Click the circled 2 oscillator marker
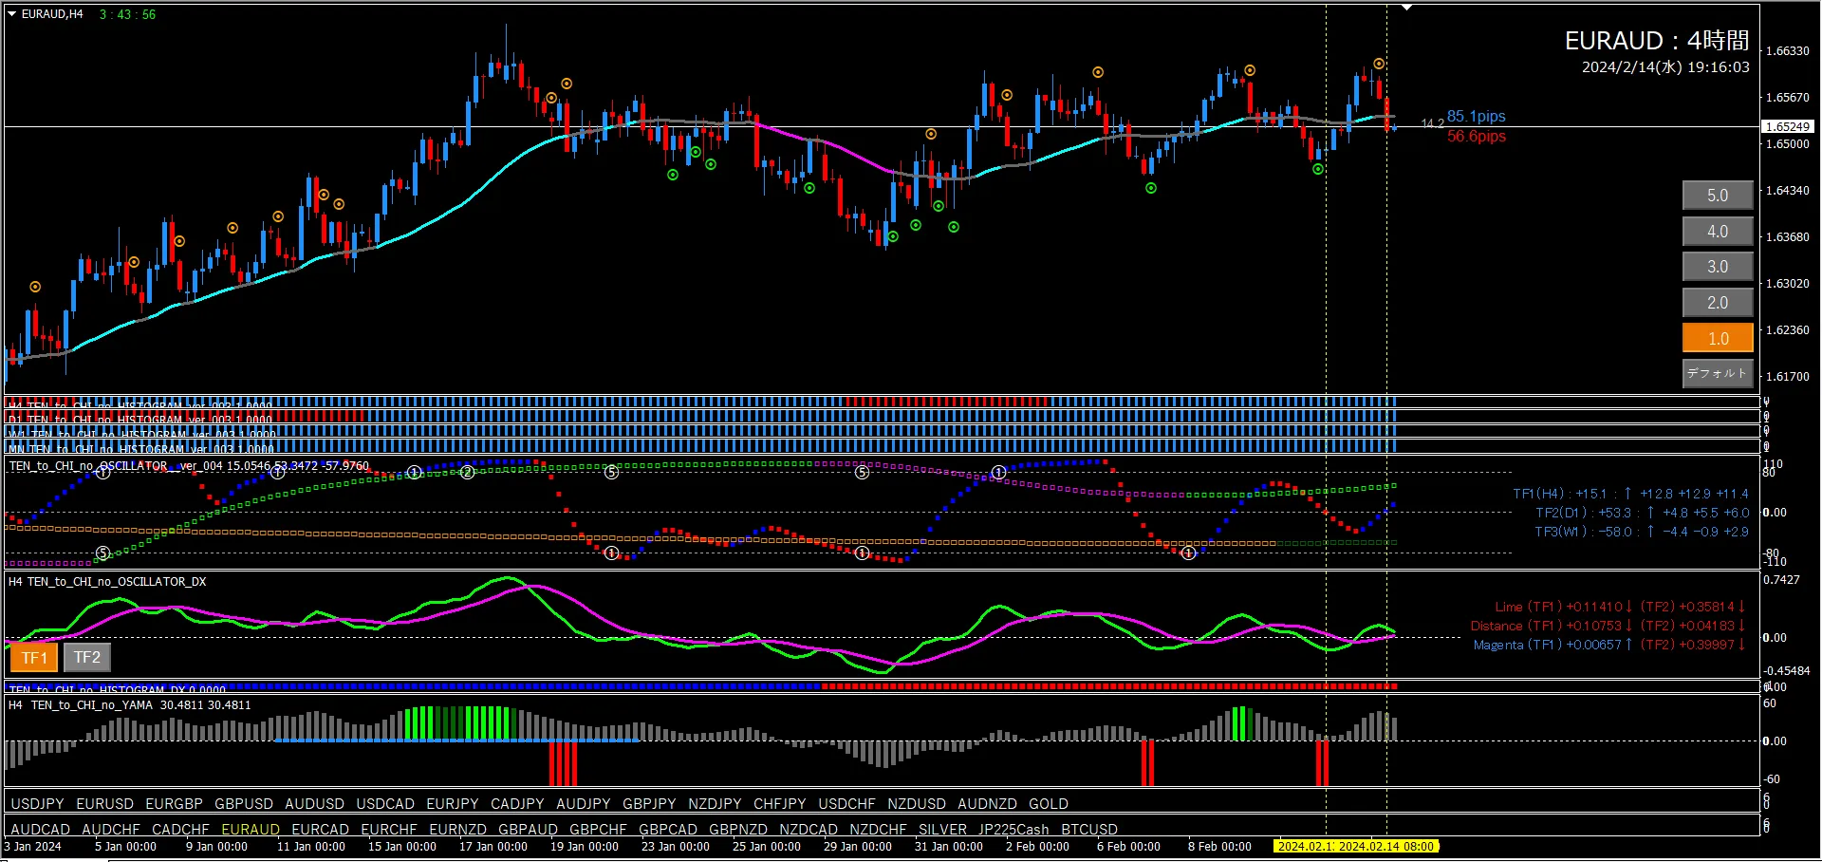Image resolution: width=1822 pixels, height=862 pixels. pyautogui.click(x=467, y=472)
